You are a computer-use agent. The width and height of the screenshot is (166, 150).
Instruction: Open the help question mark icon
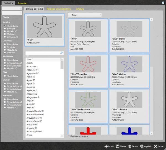coord(163,3)
